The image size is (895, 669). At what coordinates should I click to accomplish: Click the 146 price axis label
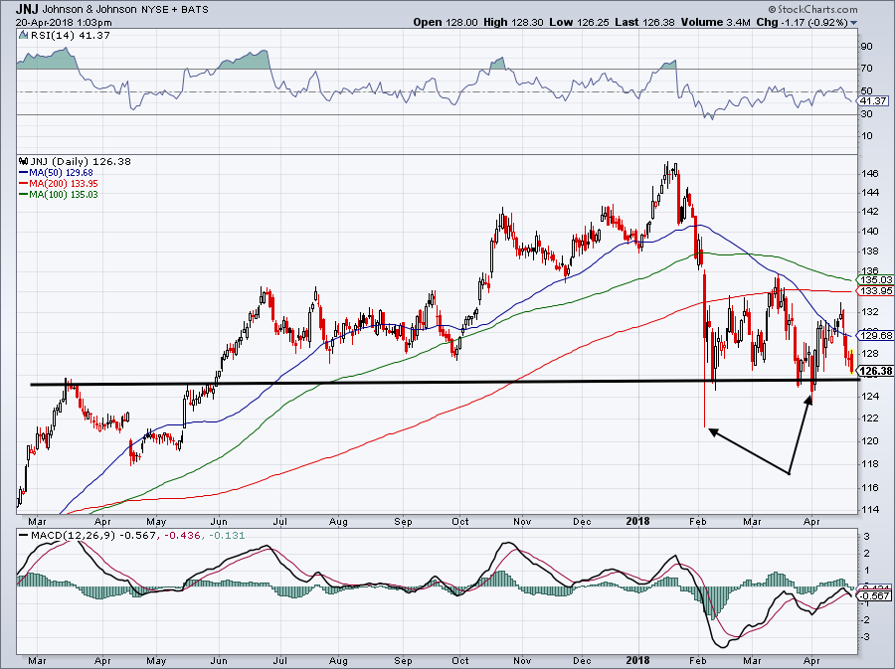point(870,173)
